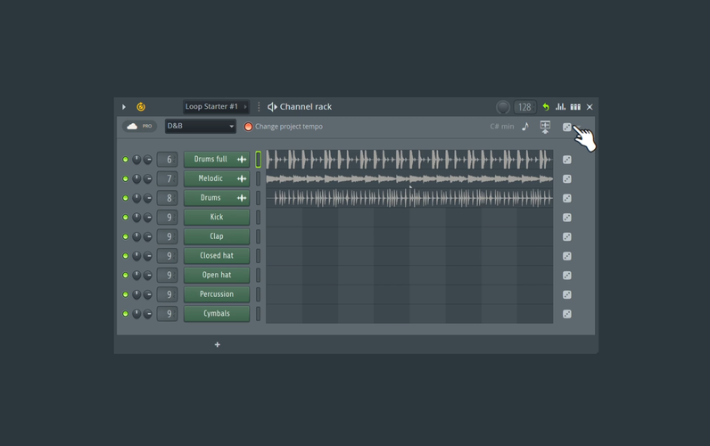Click mixer track number 7 for Melodic

pyautogui.click(x=167, y=179)
